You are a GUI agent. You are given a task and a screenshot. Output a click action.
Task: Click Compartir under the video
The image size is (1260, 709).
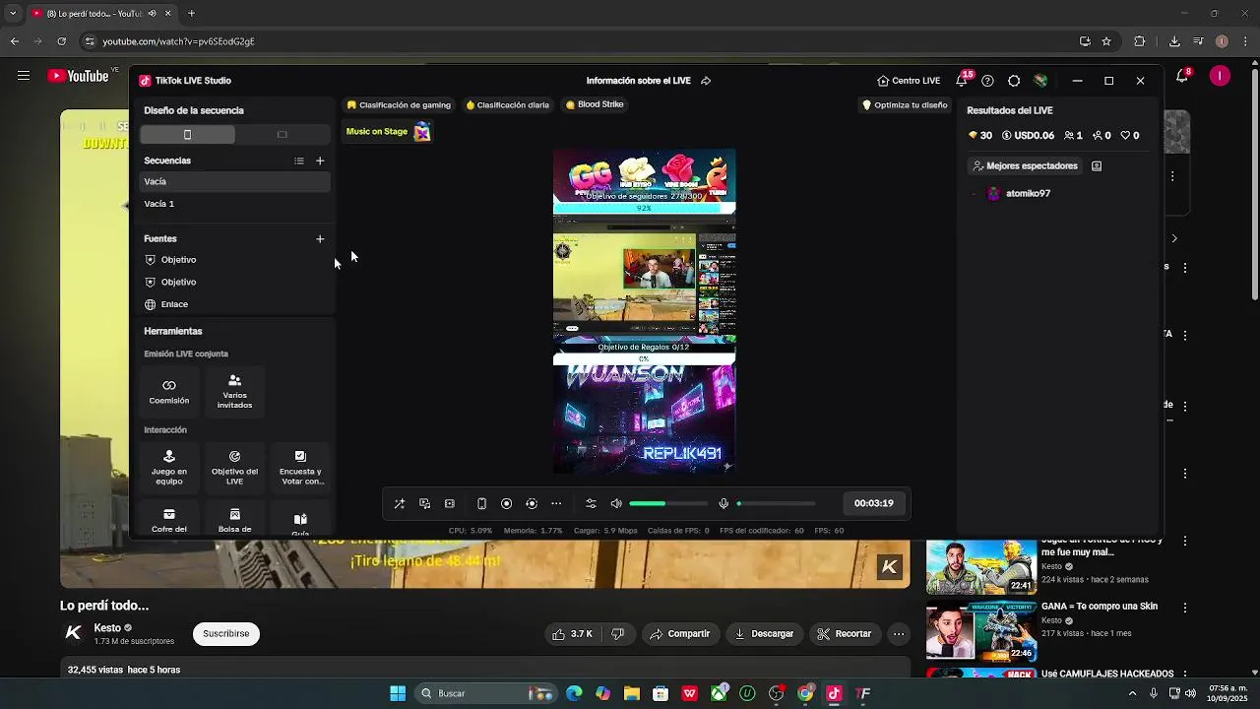click(x=679, y=634)
